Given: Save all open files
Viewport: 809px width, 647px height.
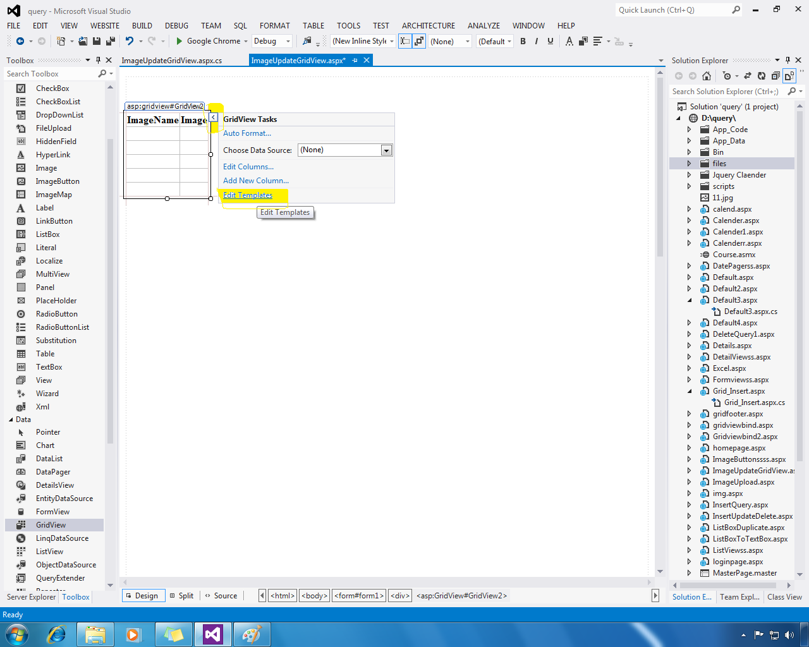Looking at the screenshot, I should pyautogui.click(x=109, y=40).
